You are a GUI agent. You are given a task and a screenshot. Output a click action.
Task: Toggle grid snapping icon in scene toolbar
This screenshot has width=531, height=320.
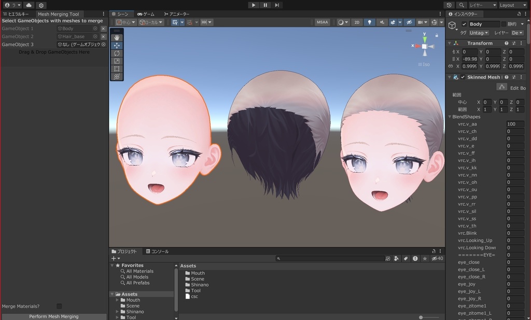175,22
